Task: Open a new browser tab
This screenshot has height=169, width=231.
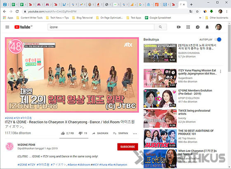Action: 191,5
